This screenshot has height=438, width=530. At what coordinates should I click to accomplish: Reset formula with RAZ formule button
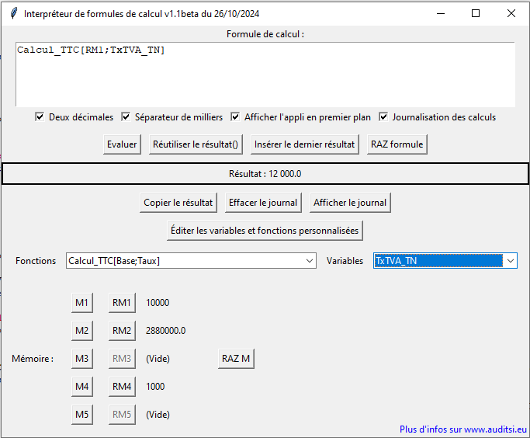[x=397, y=144]
